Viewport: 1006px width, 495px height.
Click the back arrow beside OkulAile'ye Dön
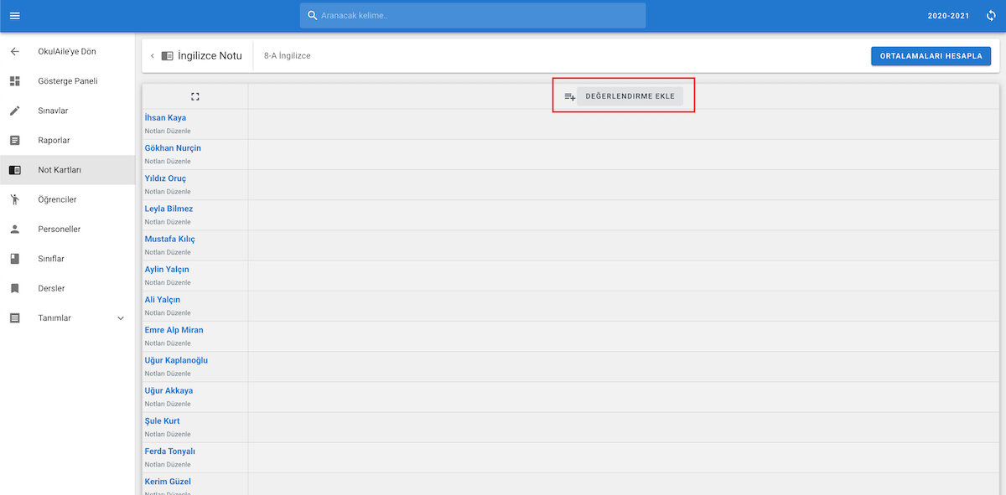coord(14,52)
